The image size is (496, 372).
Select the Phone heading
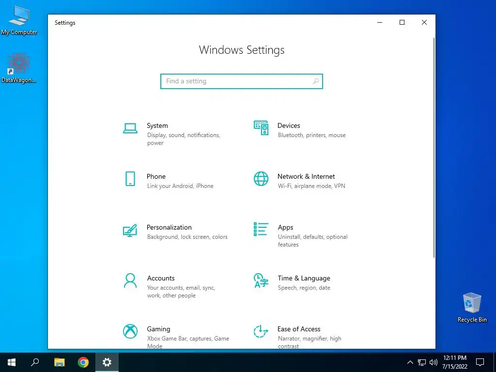pyautogui.click(x=156, y=176)
